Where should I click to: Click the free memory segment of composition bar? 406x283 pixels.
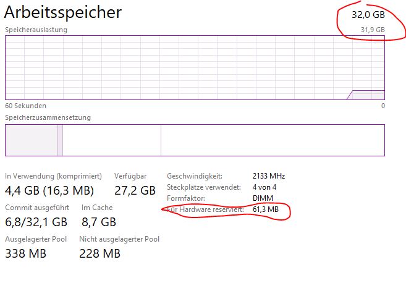point(272,140)
